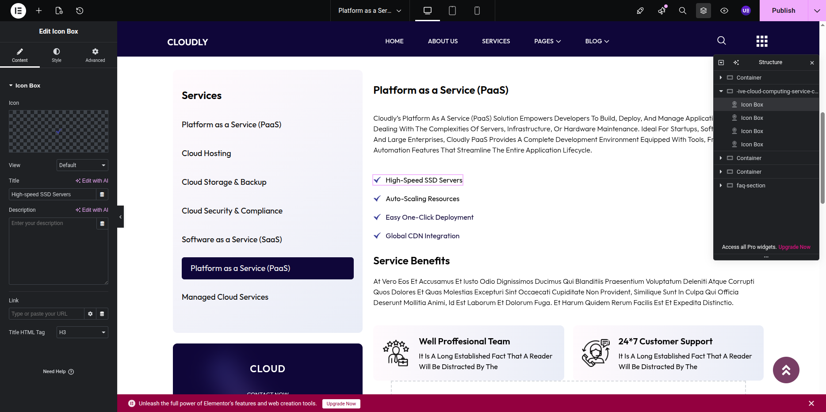Switch to the Advanced tab
The image size is (826, 412).
pos(95,55)
